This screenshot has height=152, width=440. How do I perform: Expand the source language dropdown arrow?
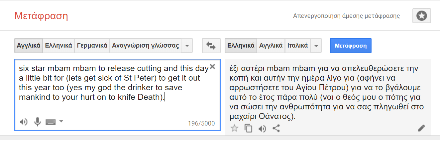pos(187,46)
